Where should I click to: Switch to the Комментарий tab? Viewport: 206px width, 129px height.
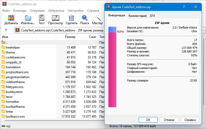click(x=137, y=16)
